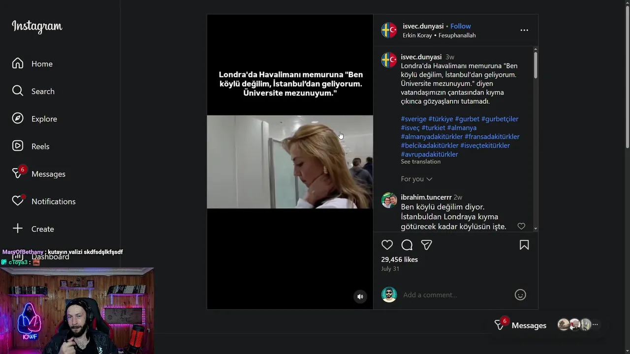Click the comments panel scrollbar
The height and width of the screenshot is (354, 630).
pos(535,65)
